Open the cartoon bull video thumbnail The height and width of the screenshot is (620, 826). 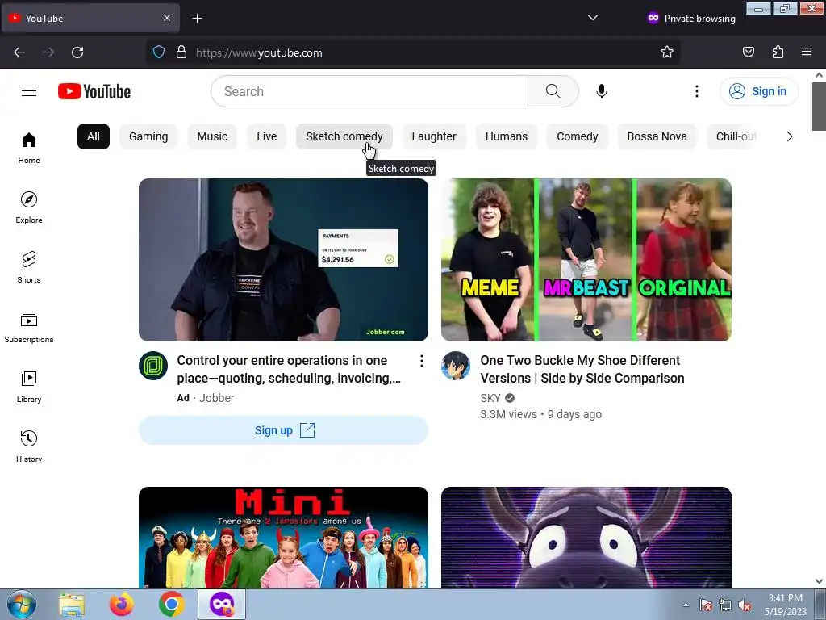click(x=586, y=537)
